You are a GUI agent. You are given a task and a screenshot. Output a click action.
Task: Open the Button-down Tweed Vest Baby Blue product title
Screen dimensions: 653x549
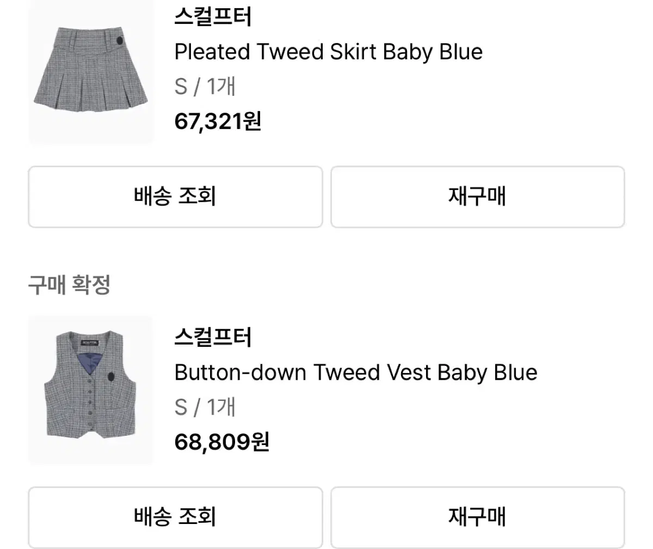(355, 372)
